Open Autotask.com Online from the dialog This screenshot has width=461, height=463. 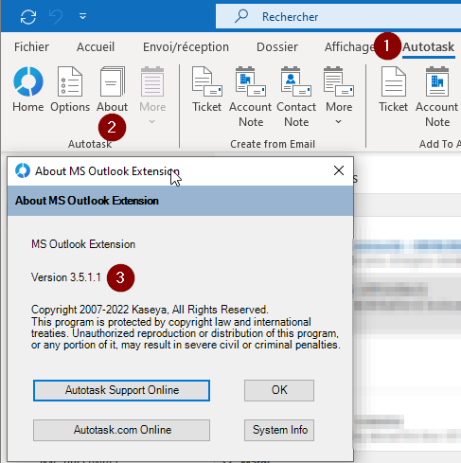[x=121, y=430]
